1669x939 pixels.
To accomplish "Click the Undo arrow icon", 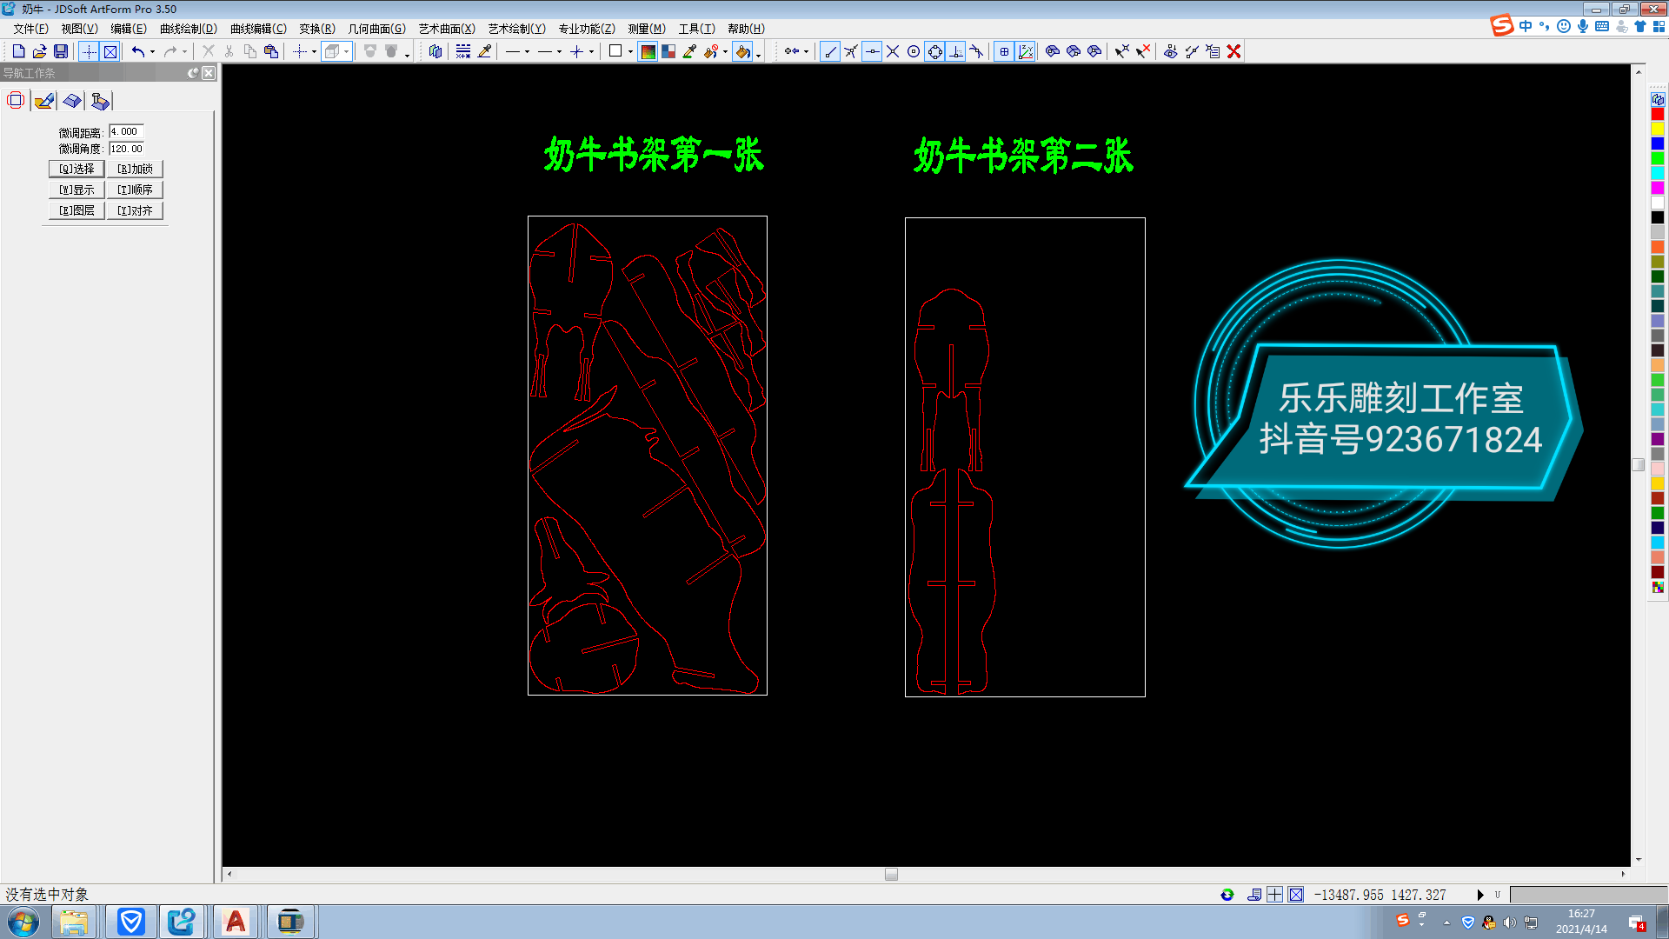I will pyautogui.click(x=137, y=51).
